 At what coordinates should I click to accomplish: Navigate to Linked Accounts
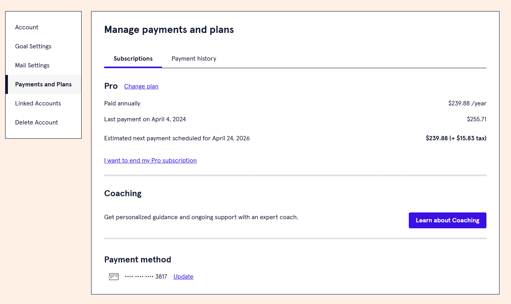tap(38, 103)
